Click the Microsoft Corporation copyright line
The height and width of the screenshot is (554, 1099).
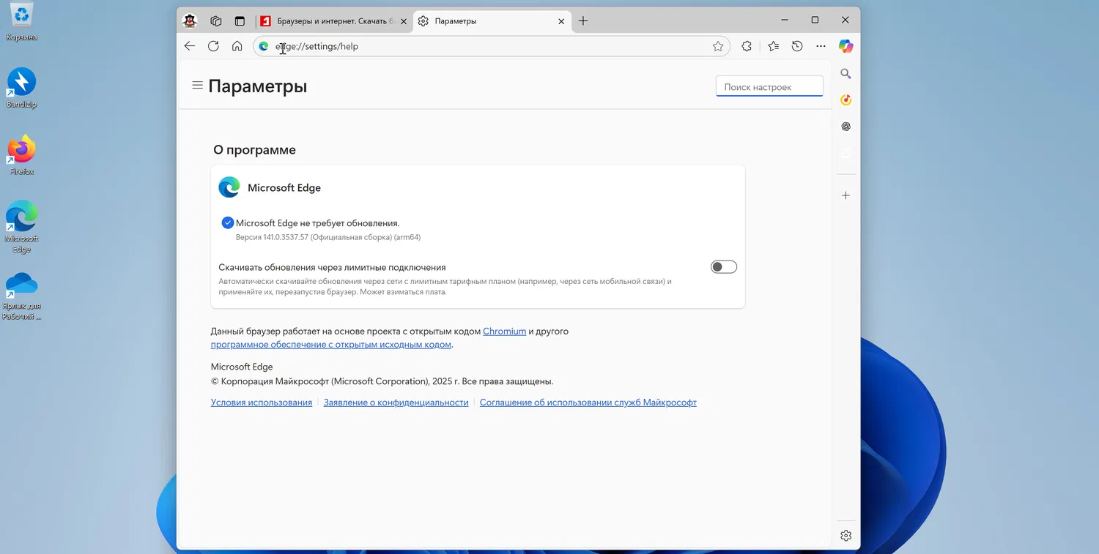point(382,381)
